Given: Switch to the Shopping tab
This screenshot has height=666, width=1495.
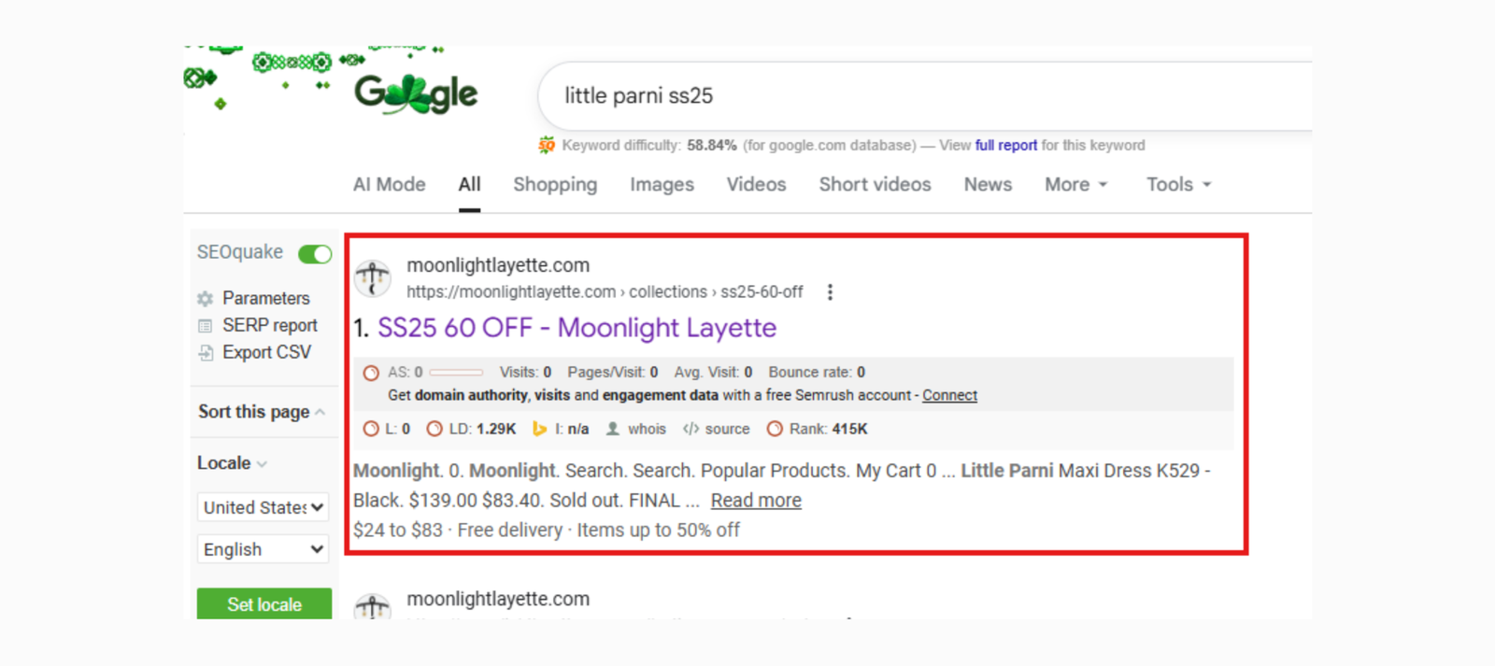Looking at the screenshot, I should coord(555,185).
